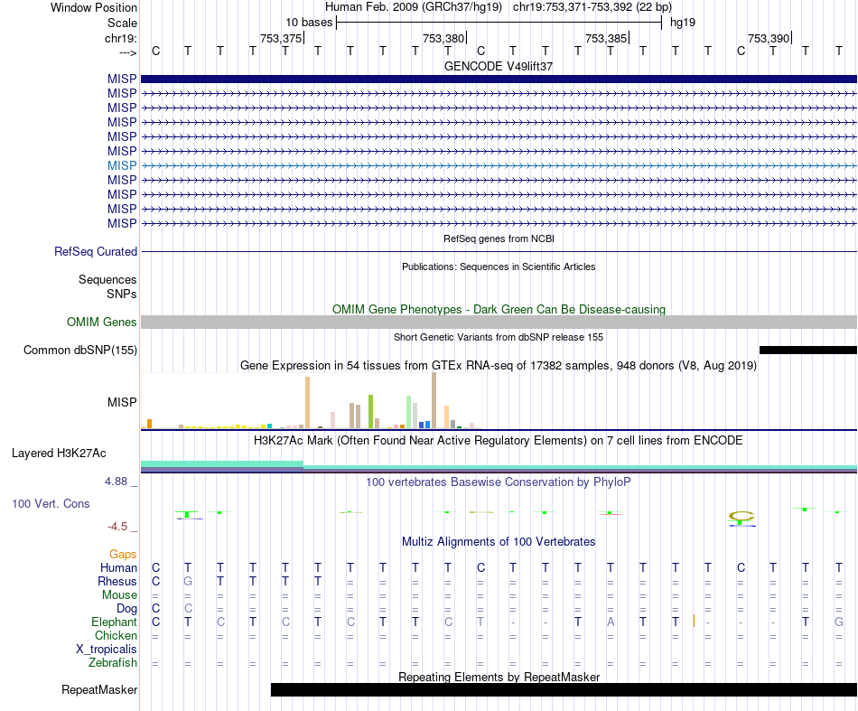Click the 753,390 coordinate marker
858x711 pixels.
(x=769, y=38)
